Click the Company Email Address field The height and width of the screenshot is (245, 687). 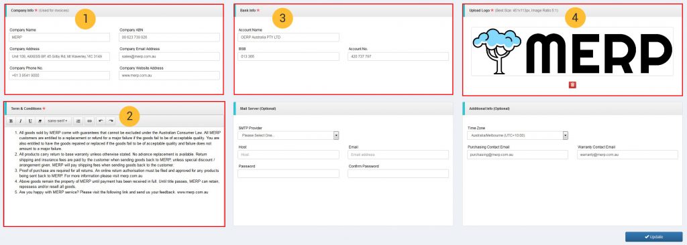coord(169,56)
